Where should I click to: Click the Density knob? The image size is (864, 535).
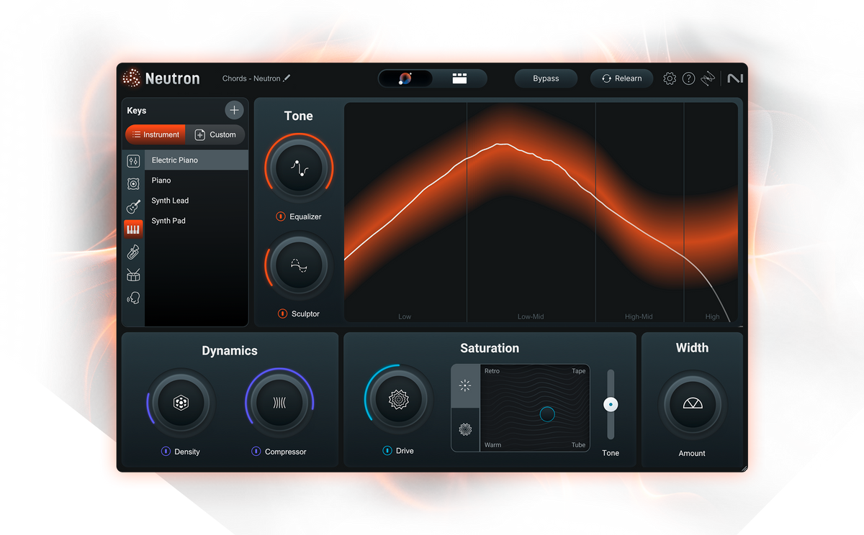(x=181, y=403)
